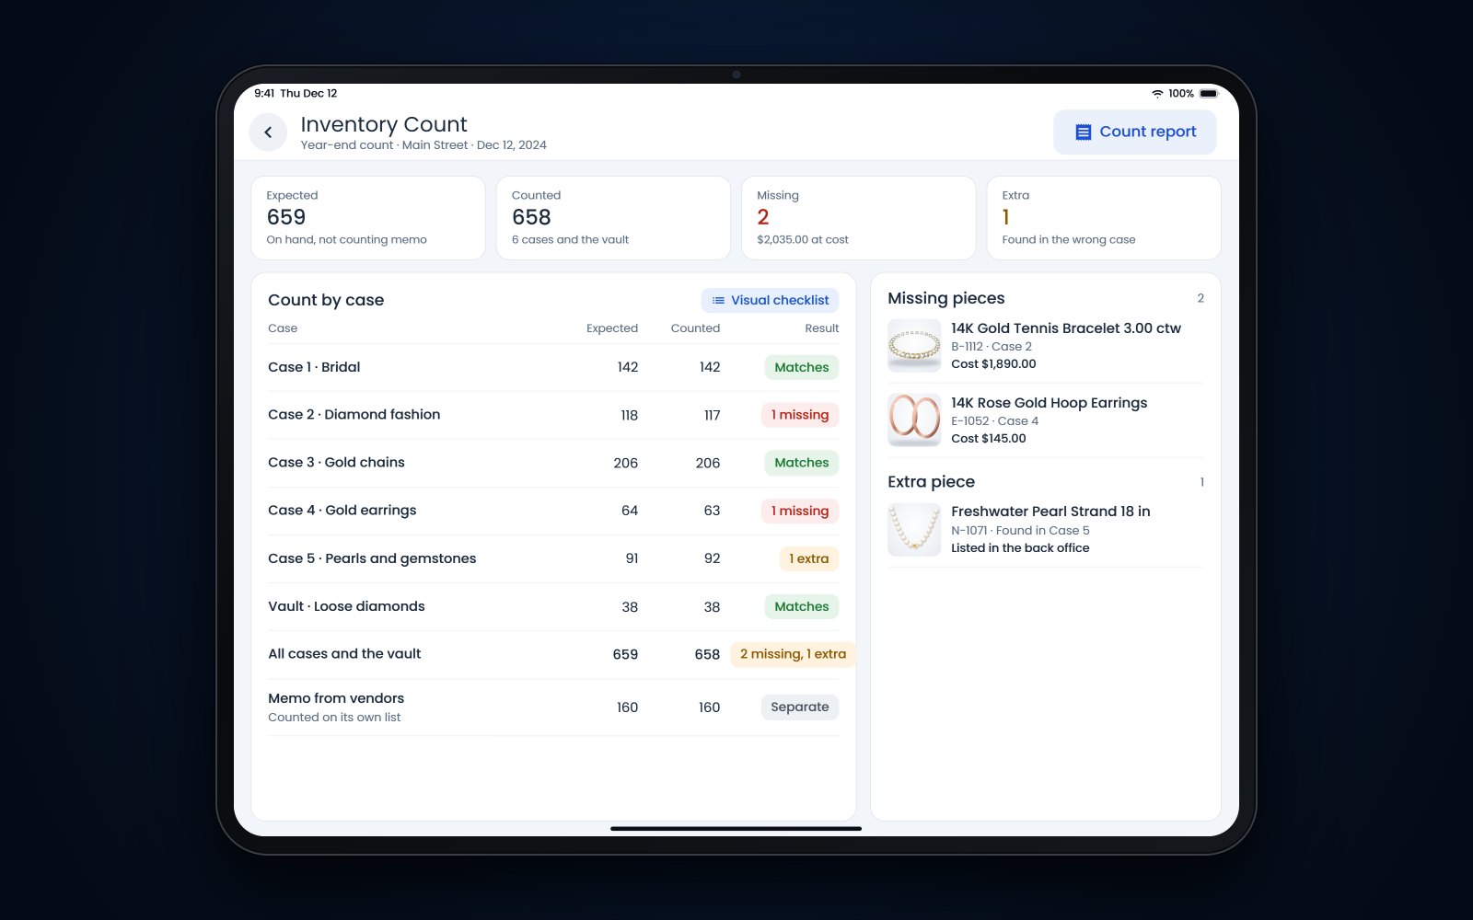
Task: Open the Visual checklist view
Action: click(770, 300)
